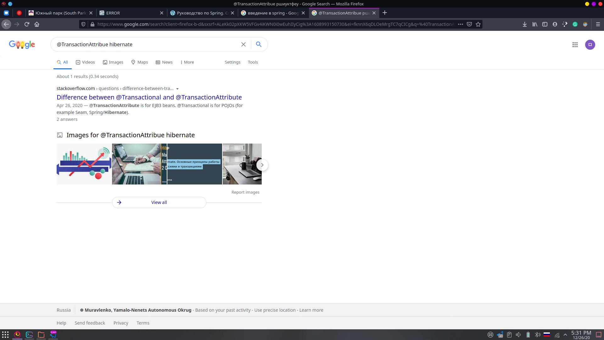Open terminal from taskbar
The width and height of the screenshot is (604, 340).
(x=29, y=335)
